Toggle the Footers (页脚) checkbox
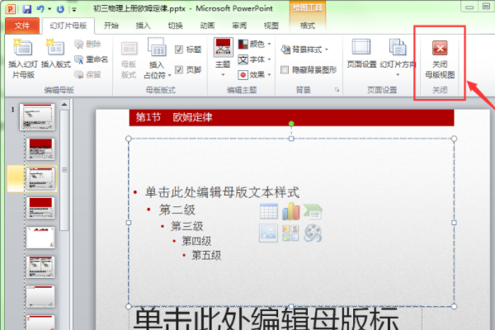495x330 pixels. coord(179,69)
